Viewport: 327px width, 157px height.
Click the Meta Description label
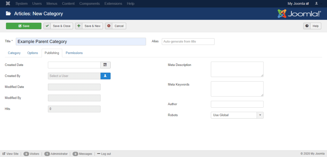click(x=179, y=65)
